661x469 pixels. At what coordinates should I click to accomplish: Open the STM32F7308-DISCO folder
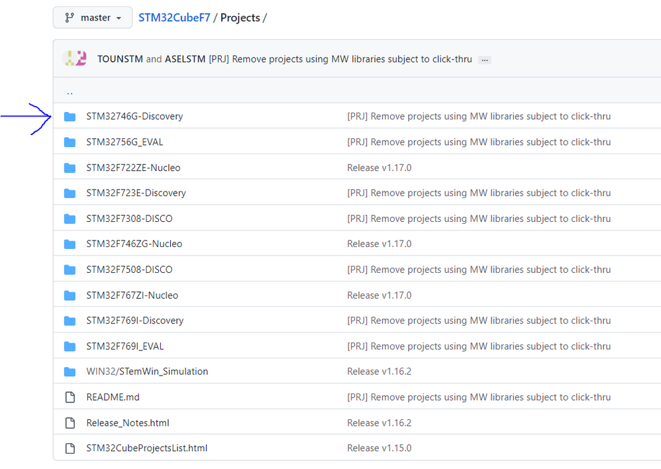[x=129, y=219]
